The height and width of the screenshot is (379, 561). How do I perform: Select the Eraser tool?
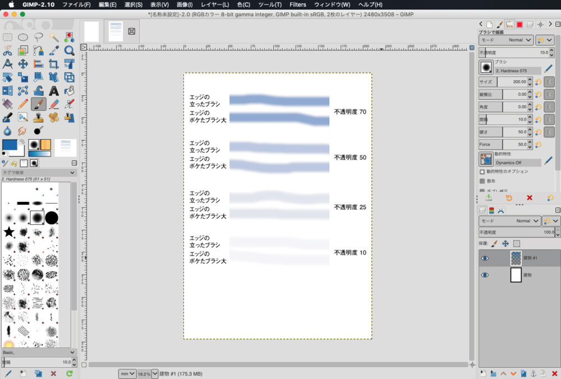click(54, 104)
